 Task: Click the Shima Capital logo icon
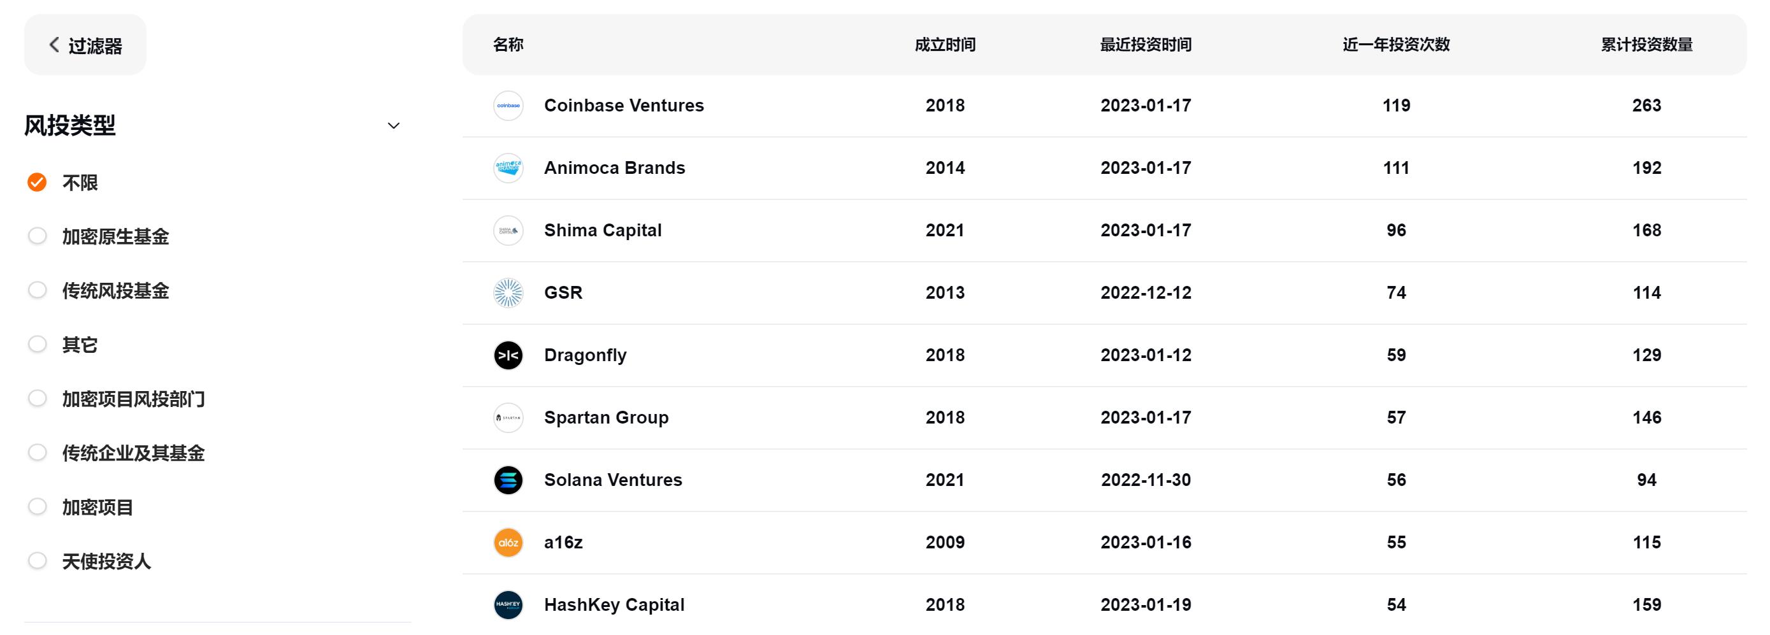click(508, 231)
